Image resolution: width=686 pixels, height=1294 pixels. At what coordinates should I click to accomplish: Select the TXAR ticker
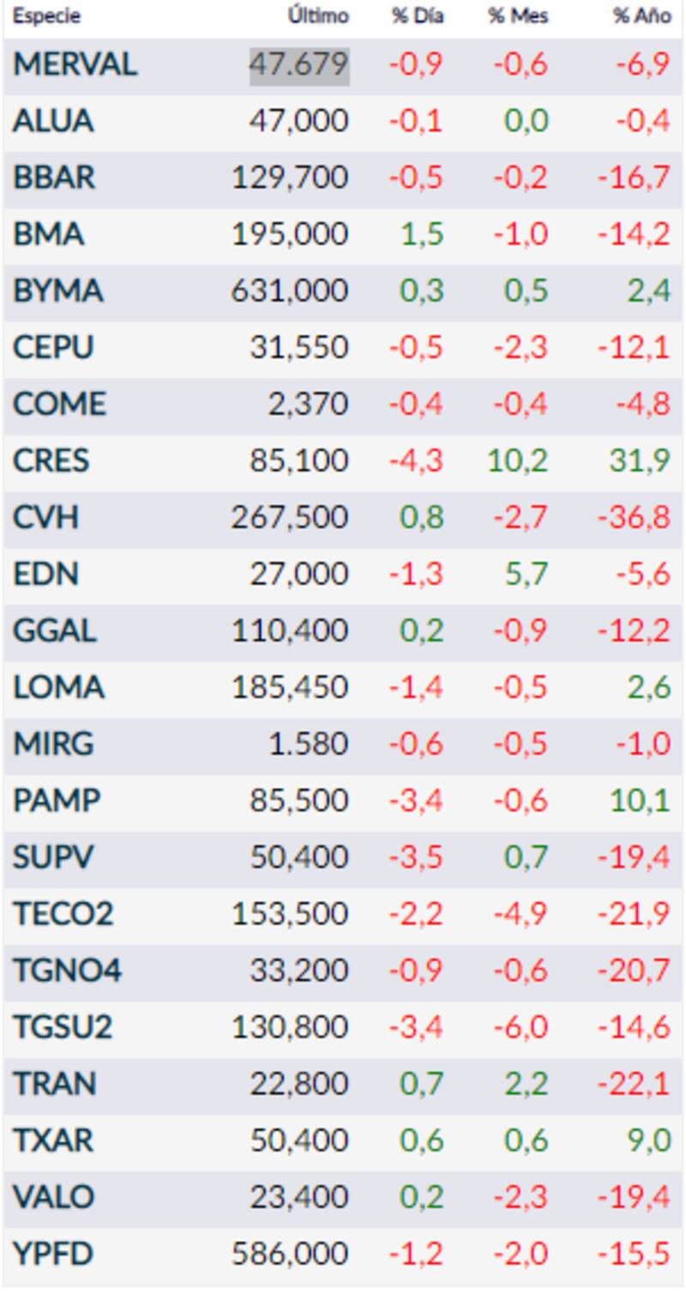pyautogui.click(x=53, y=1141)
